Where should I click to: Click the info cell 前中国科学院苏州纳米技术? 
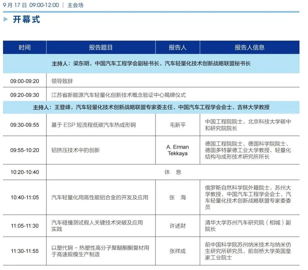click(248, 251)
